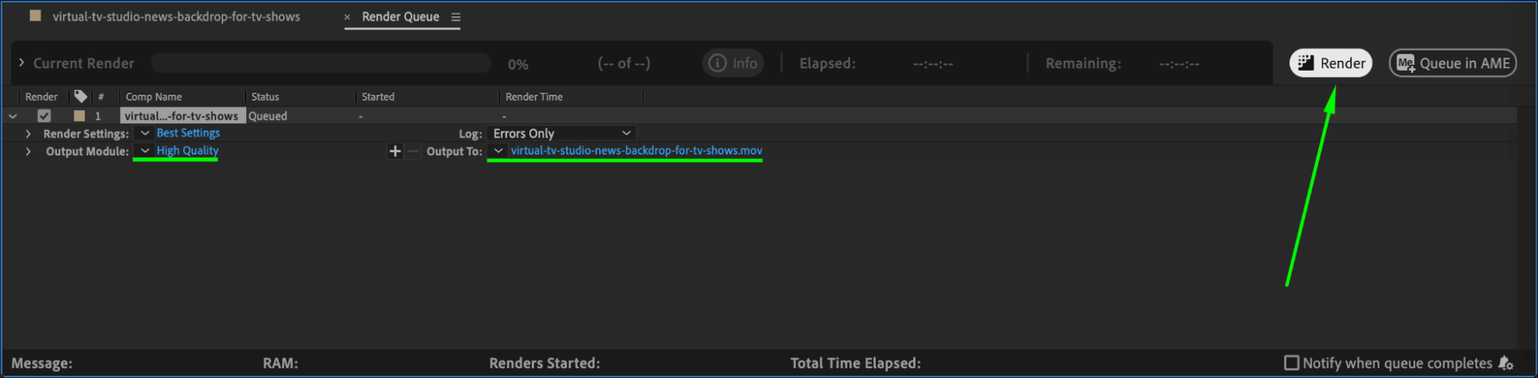1538x378 pixels.
Task: Uncheck render checkbox for queue item 1
Action: click(x=44, y=116)
